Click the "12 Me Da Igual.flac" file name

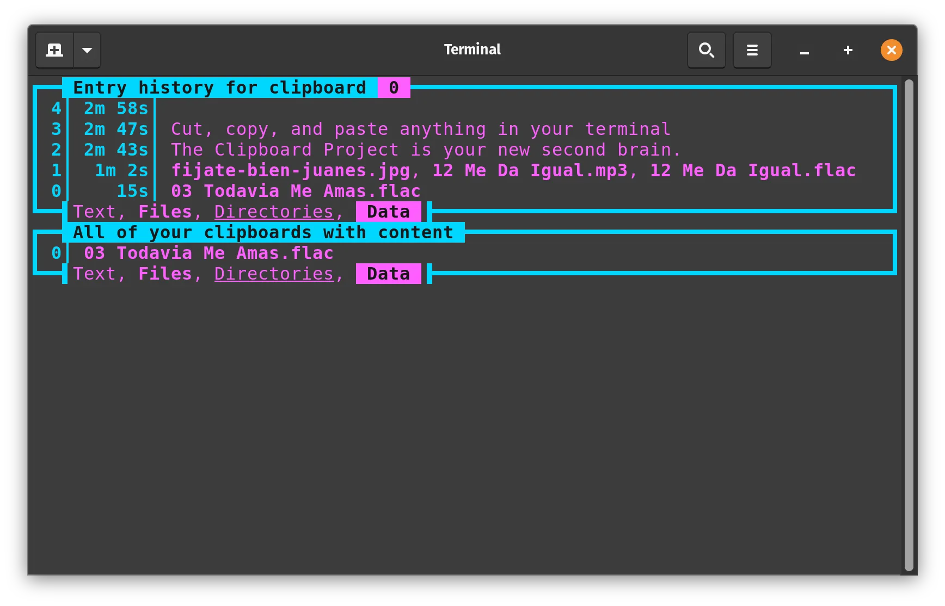pos(753,170)
